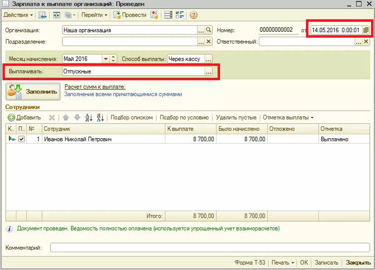
Task: Toggle checkbox for Иванов Николай Петрович
Action: coord(22,139)
